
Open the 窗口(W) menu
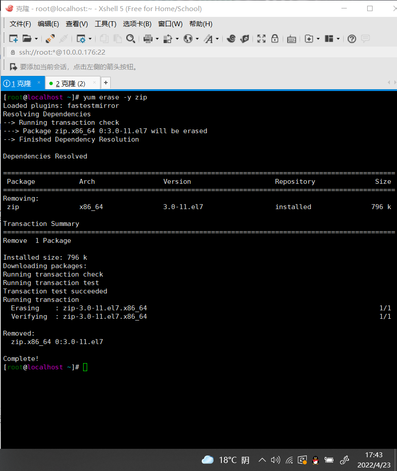point(170,24)
